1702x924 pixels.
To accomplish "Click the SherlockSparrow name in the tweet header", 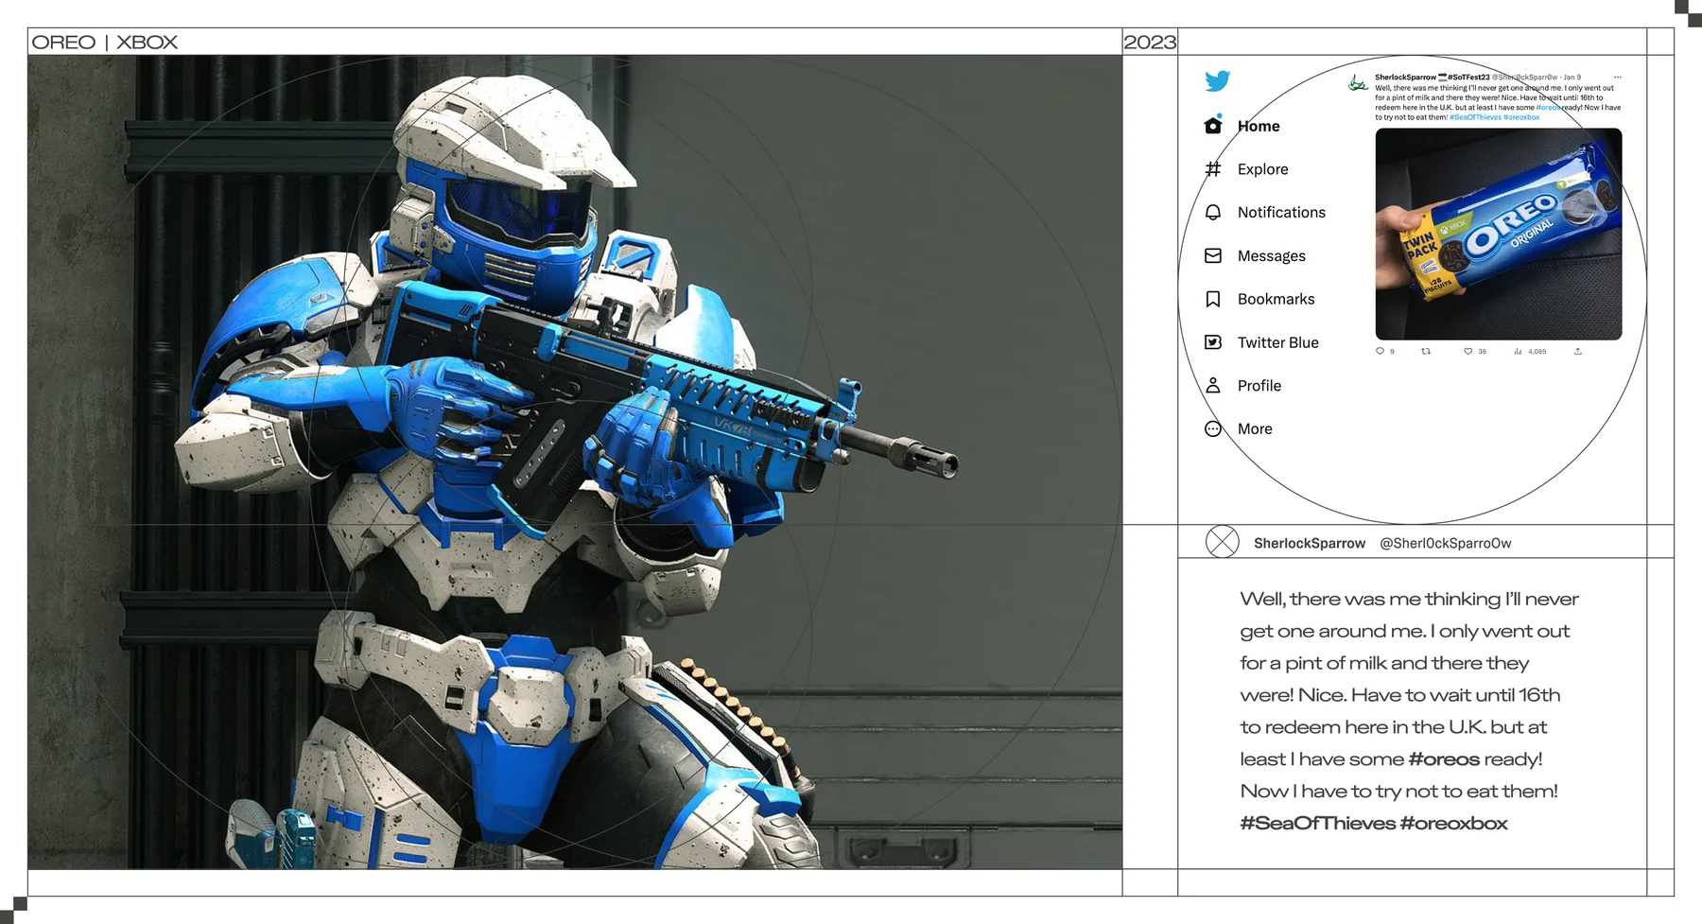I will [x=1405, y=77].
